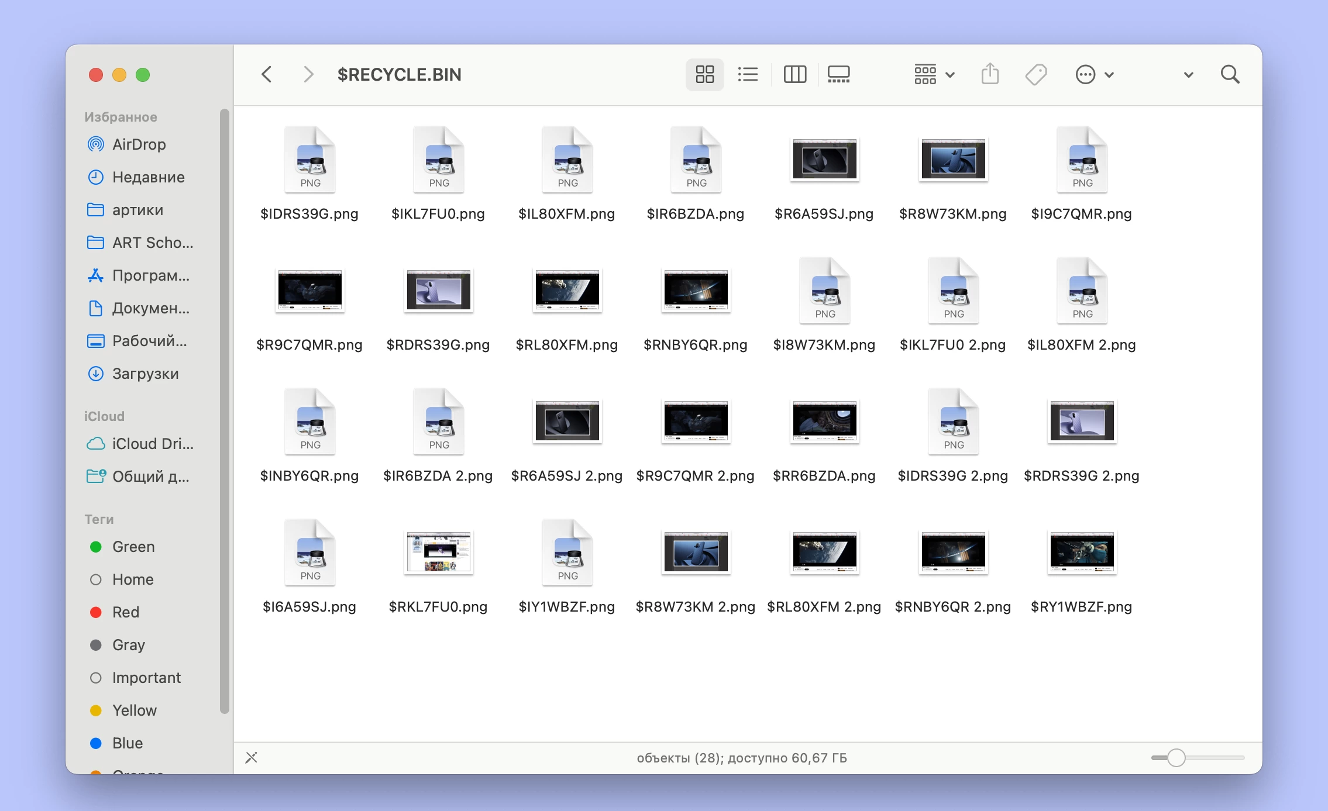Click the path bar toggle icon

tap(251, 758)
